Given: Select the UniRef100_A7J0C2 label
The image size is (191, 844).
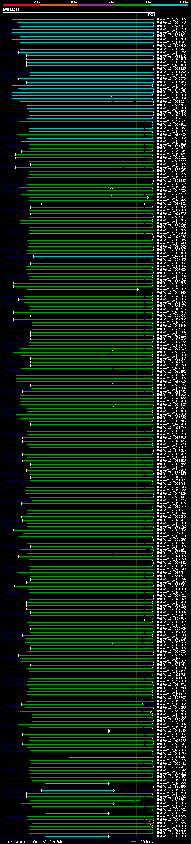Looking at the screenshot, I should [171, 520].
